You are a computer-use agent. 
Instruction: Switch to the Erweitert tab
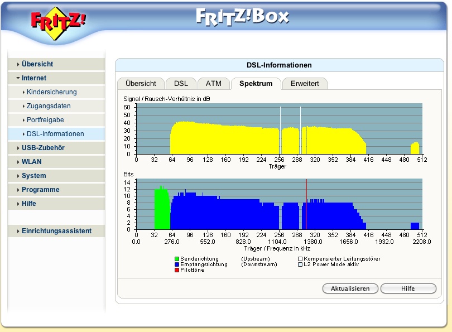tap(305, 84)
